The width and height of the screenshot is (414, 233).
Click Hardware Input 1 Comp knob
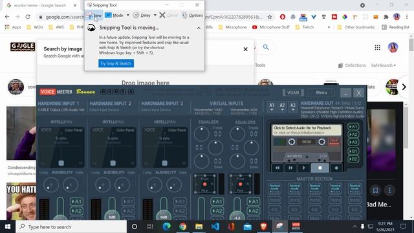click(x=51, y=184)
